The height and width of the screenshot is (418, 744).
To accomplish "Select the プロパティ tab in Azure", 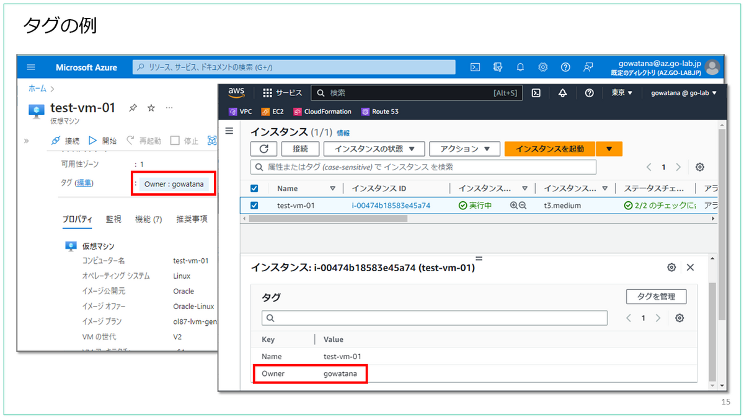I will coord(77,219).
